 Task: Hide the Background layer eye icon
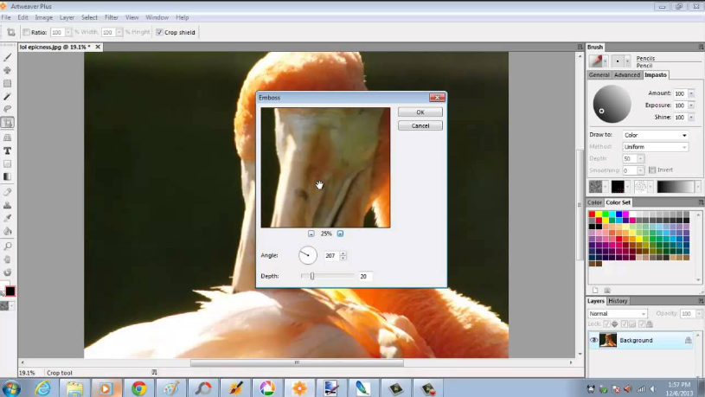(x=593, y=341)
